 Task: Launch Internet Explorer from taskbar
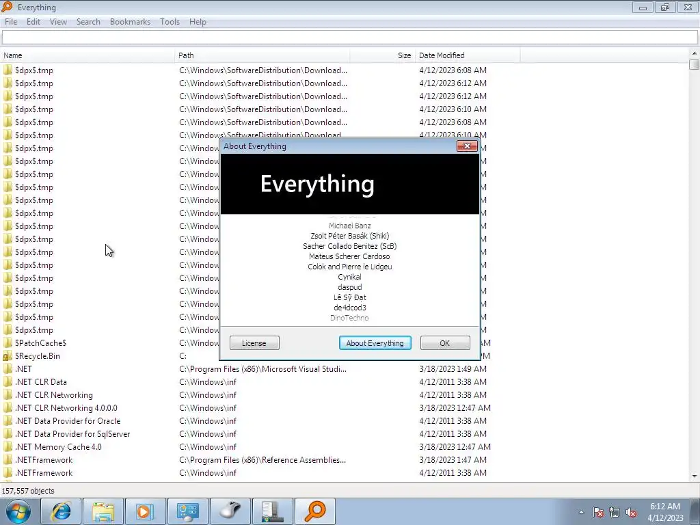tap(61, 511)
